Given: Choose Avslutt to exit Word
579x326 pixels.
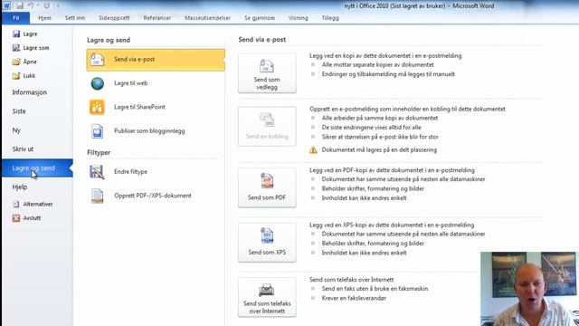Looking at the screenshot, I should [x=32, y=218].
